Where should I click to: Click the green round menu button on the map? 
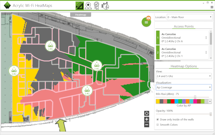146,22
